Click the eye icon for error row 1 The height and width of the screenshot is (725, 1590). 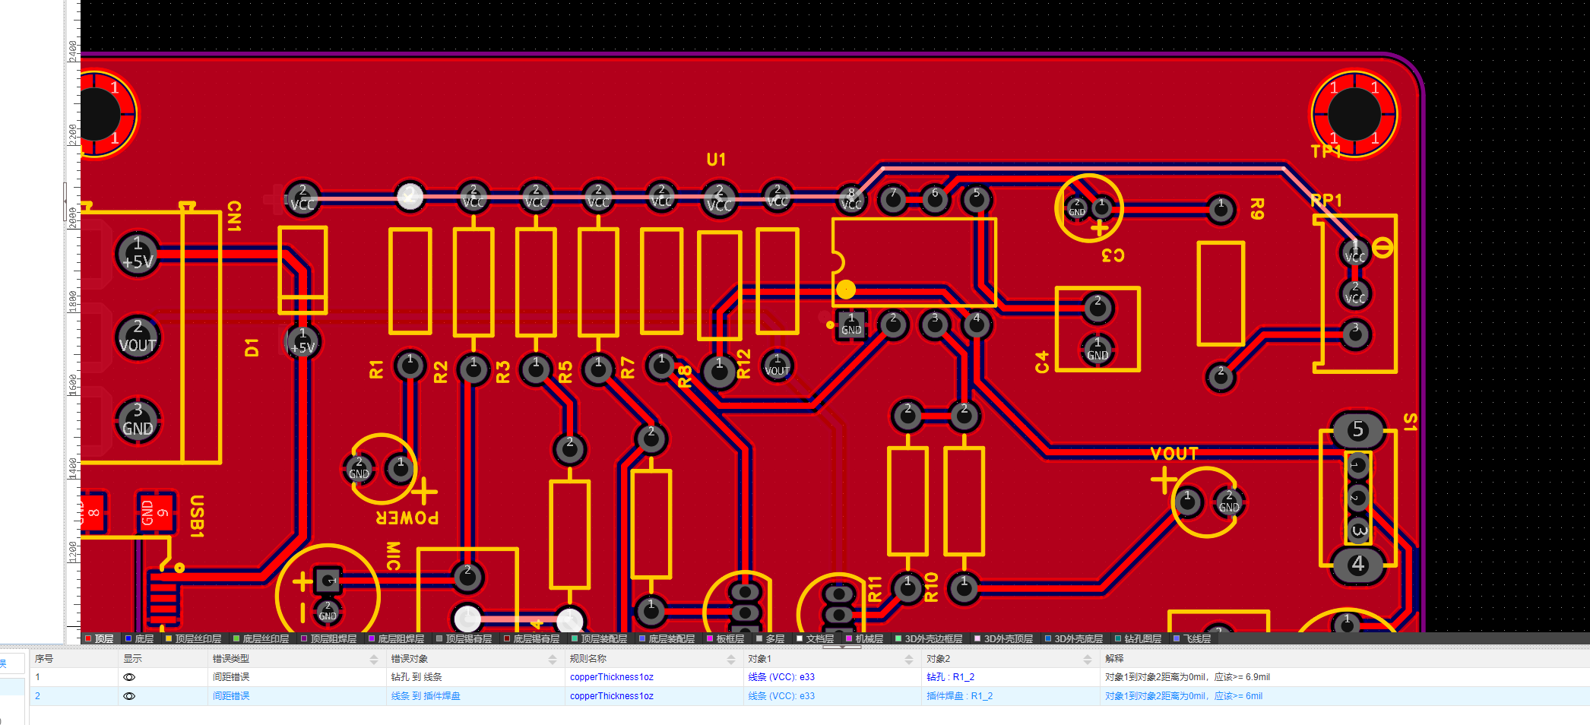(129, 677)
